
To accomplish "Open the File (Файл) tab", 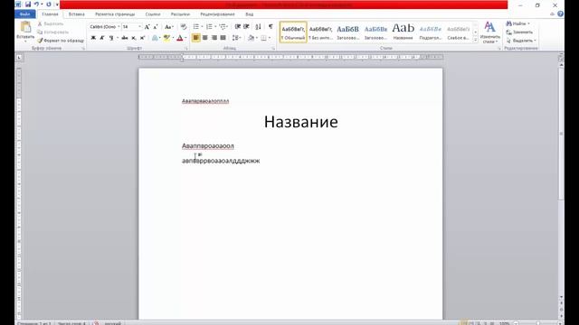I will (25, 14).
